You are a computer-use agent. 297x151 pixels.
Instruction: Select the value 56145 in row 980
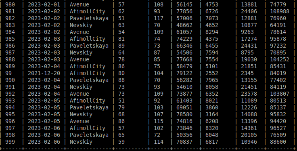click(184, 4)
